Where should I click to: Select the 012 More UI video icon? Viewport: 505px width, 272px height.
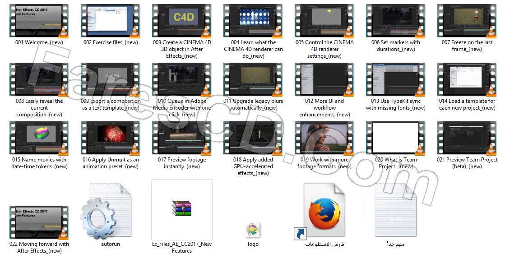click(324, 79)
